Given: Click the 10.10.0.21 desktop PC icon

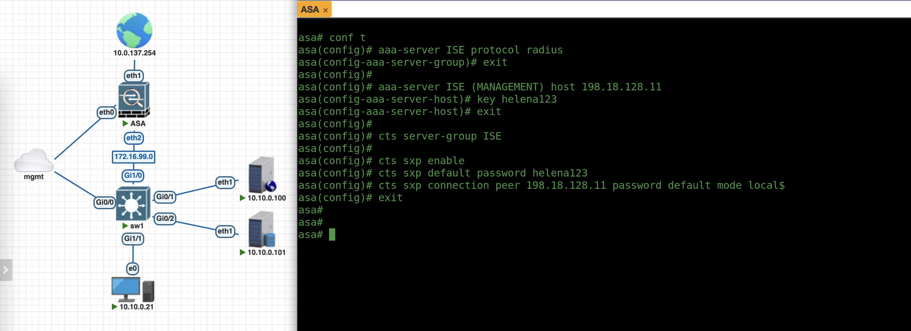Looking at the screenshot, I should pos(133,289).
